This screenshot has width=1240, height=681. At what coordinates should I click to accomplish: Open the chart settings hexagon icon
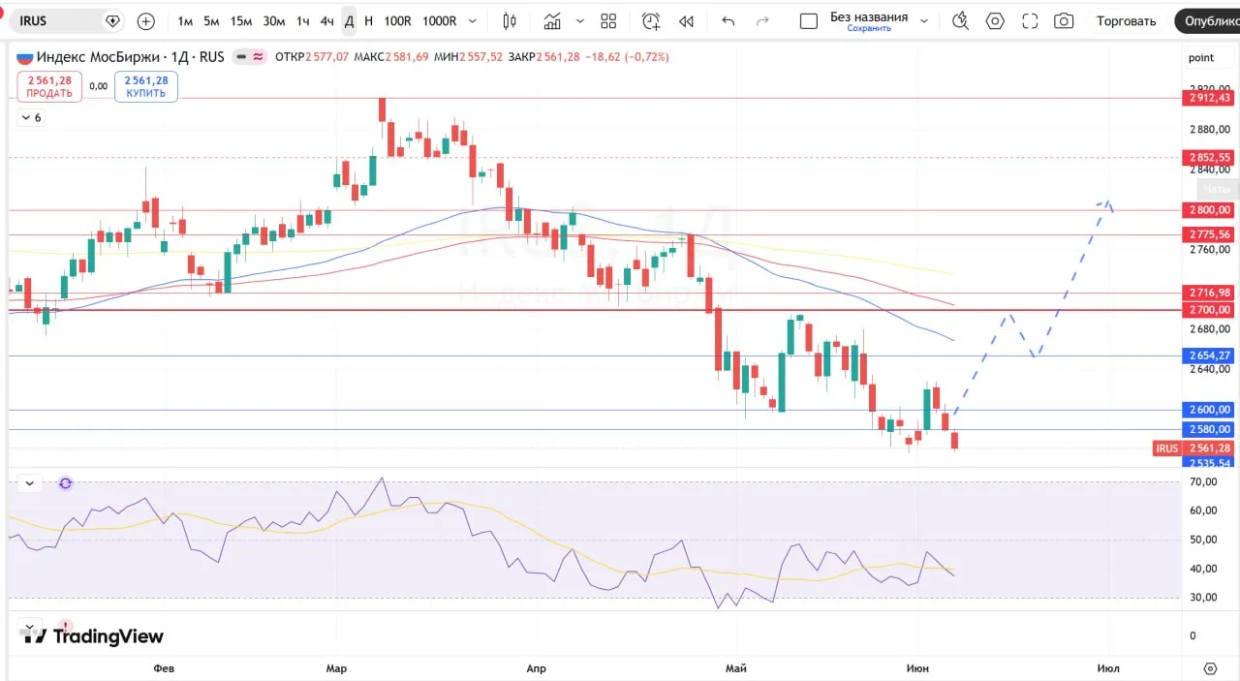pos(995,20)
